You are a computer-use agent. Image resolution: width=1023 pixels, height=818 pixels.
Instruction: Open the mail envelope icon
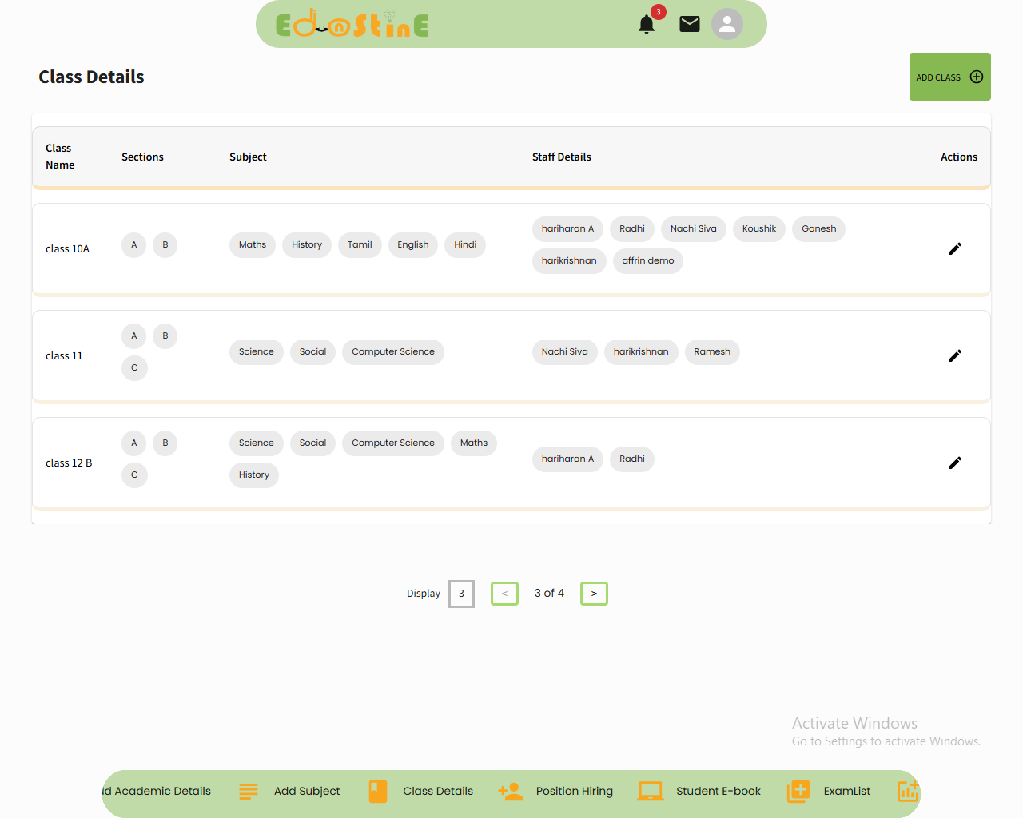[690, 24]
